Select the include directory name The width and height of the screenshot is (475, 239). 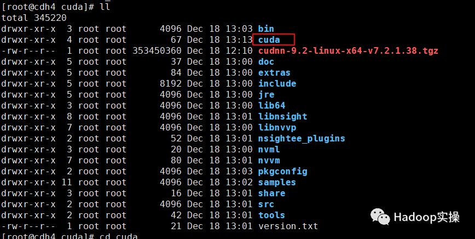tap(277, 83)
